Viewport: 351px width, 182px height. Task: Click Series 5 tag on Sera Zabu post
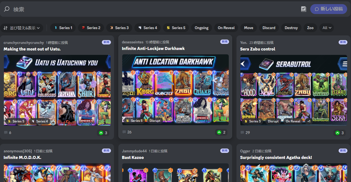tap(253, 121)
